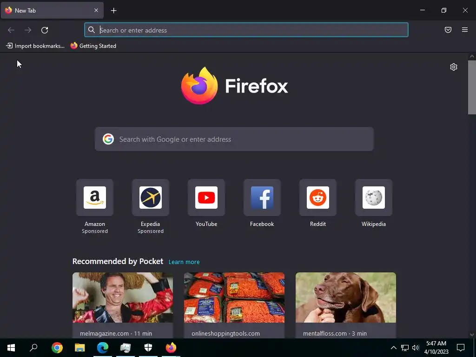476x357 pixels.
Task: Open the Wikipedia shortcut tile
Action: point(374,198)
